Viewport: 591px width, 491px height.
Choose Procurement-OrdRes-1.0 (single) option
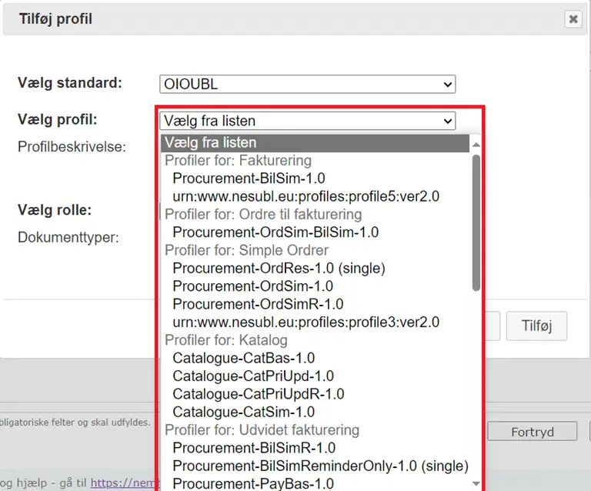279,268
